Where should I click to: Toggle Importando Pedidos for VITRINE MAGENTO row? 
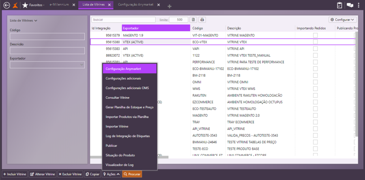[315, 35]
